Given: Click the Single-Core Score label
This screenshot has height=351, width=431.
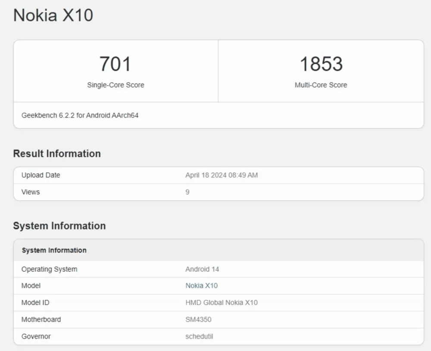Looking at the screenshot, I should click(115, 85).
